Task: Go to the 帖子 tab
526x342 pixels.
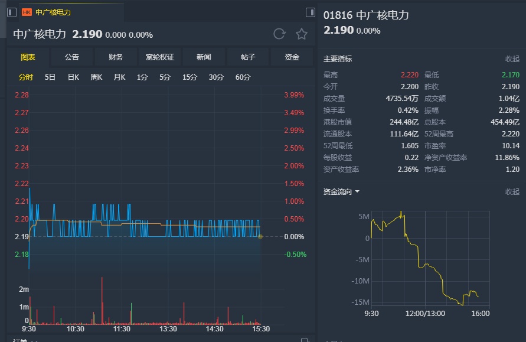Action: click(x=248, y=57)
